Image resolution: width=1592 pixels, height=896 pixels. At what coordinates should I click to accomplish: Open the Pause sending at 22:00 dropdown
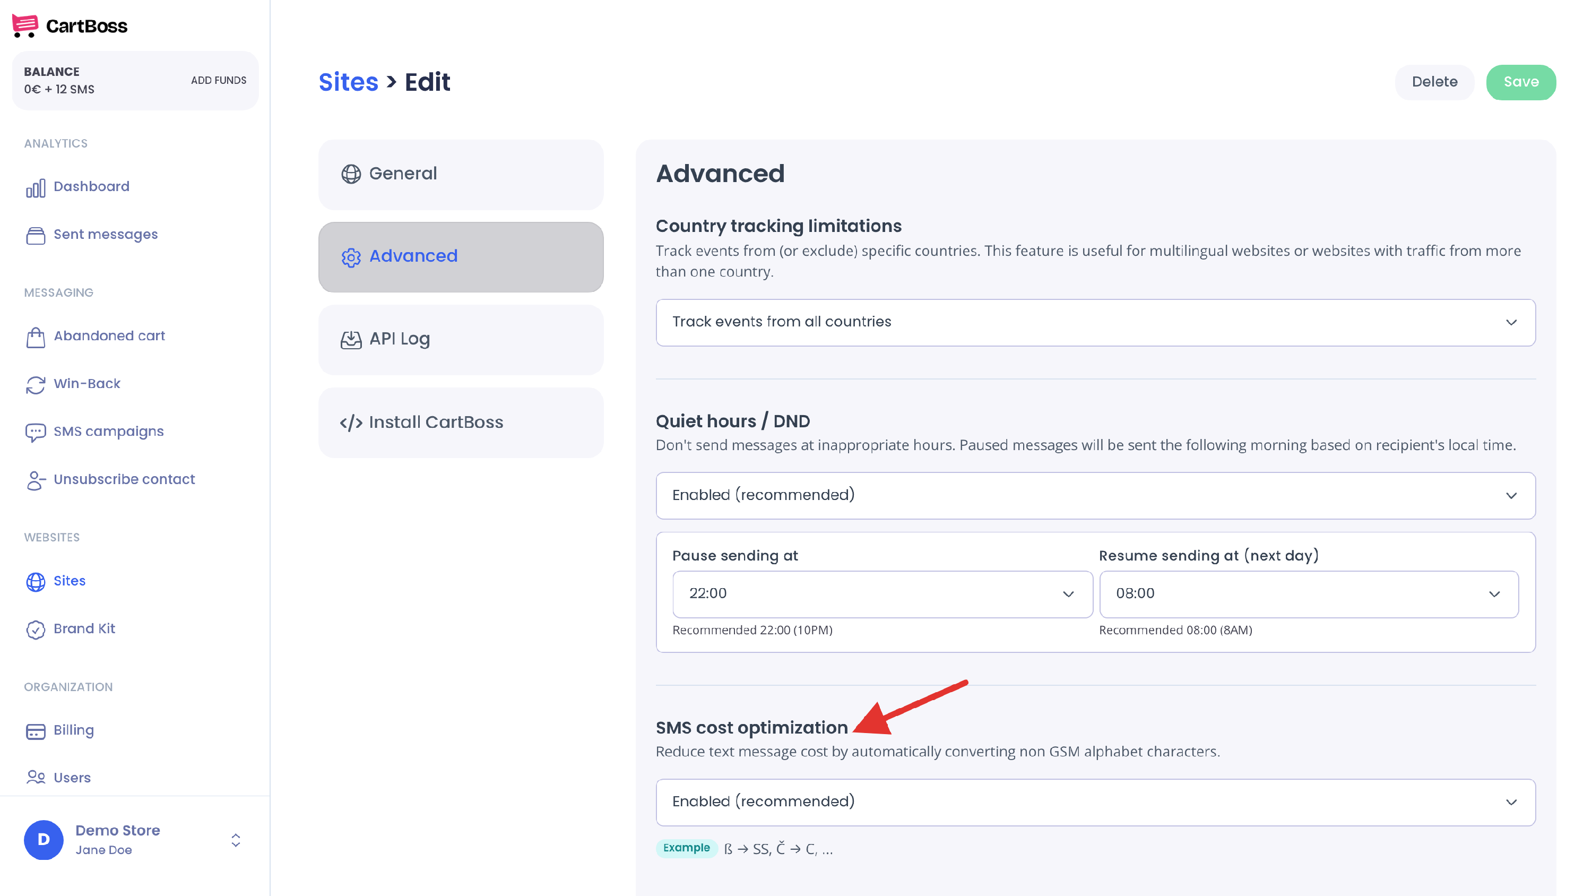[x=882, y=593]
